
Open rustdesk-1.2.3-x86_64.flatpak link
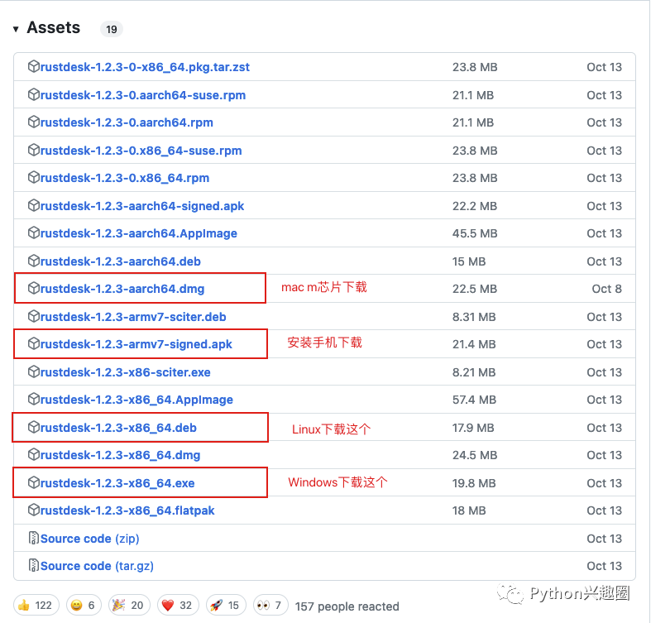point(127,510)
